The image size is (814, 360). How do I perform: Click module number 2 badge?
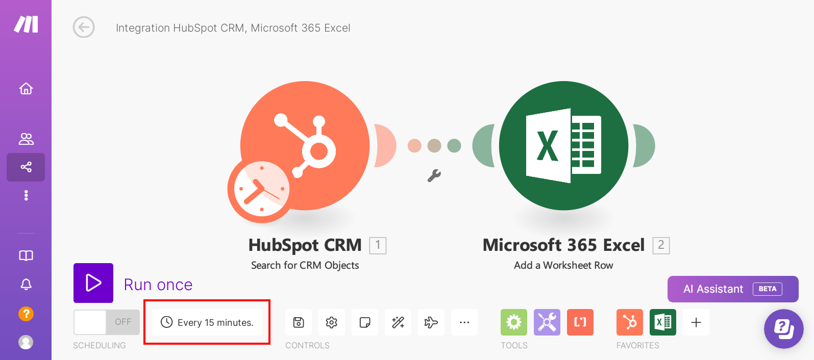tap(661, 245)
